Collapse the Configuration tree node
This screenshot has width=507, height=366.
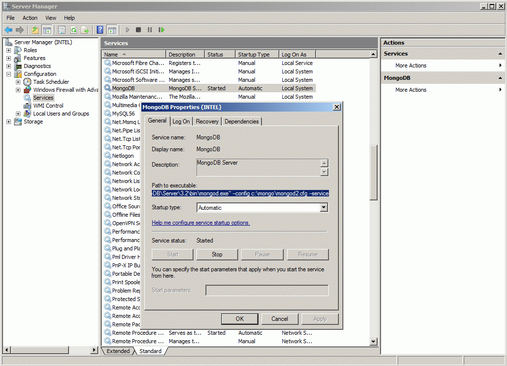[x=9, y=74]
